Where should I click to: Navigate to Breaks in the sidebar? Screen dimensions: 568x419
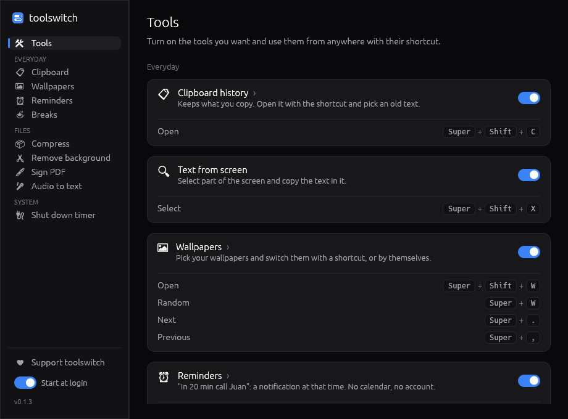(64, 115)
